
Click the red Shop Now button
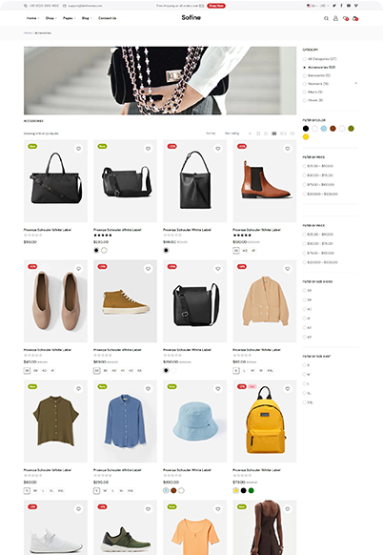216,6
